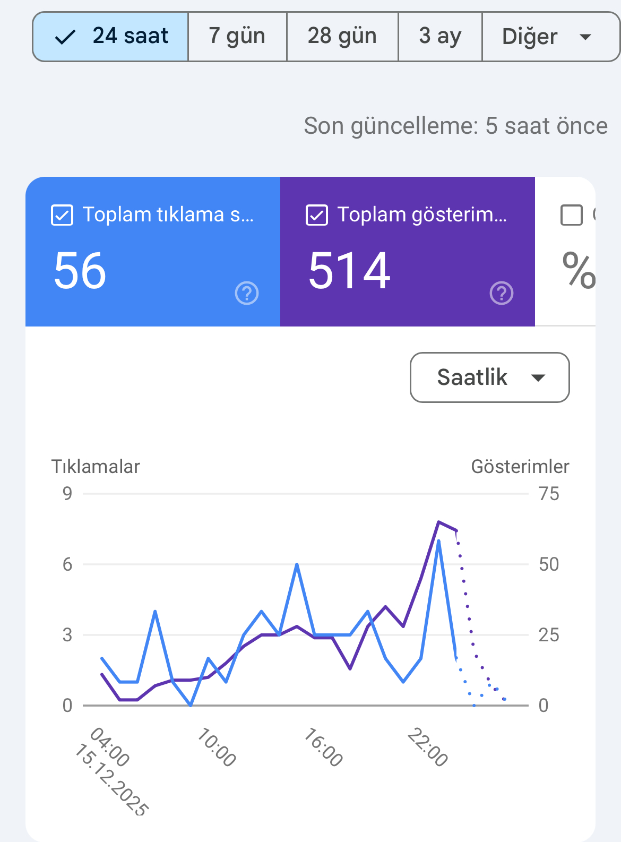The height and width of the screenshot is (842, 621).
Task: Click the caret arrow beside Diğer
Action: [x=585, y=37]
